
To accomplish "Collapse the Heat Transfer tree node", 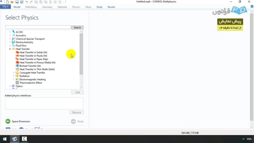I will pyautogui.click(x=10, y=49).
